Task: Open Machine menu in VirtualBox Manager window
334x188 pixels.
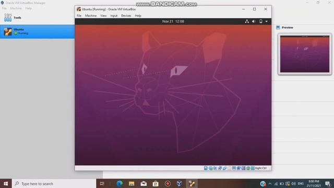Action: pos(16,8)
